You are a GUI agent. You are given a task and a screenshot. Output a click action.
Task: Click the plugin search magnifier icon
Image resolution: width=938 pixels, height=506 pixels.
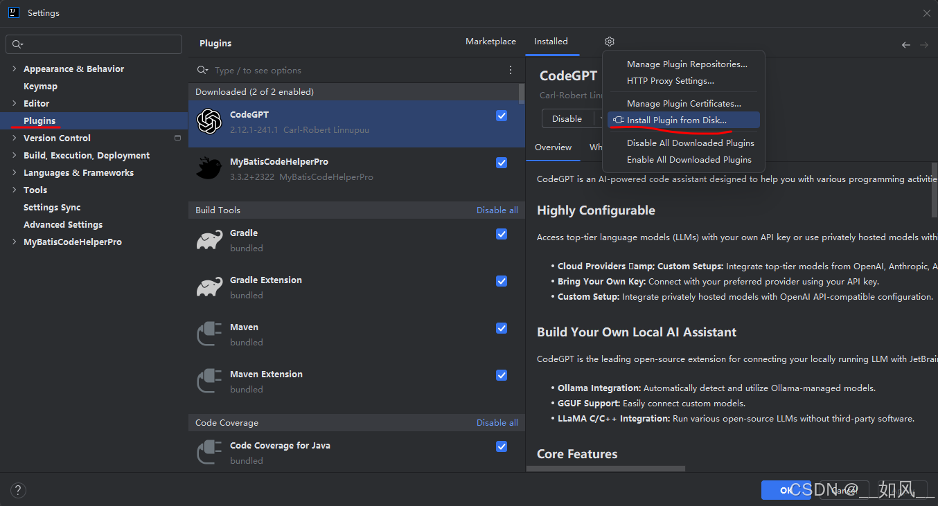point(202,70)
